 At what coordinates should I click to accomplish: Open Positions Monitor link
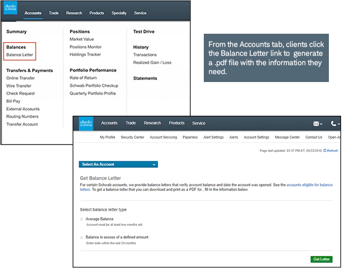tap(85, 47)
